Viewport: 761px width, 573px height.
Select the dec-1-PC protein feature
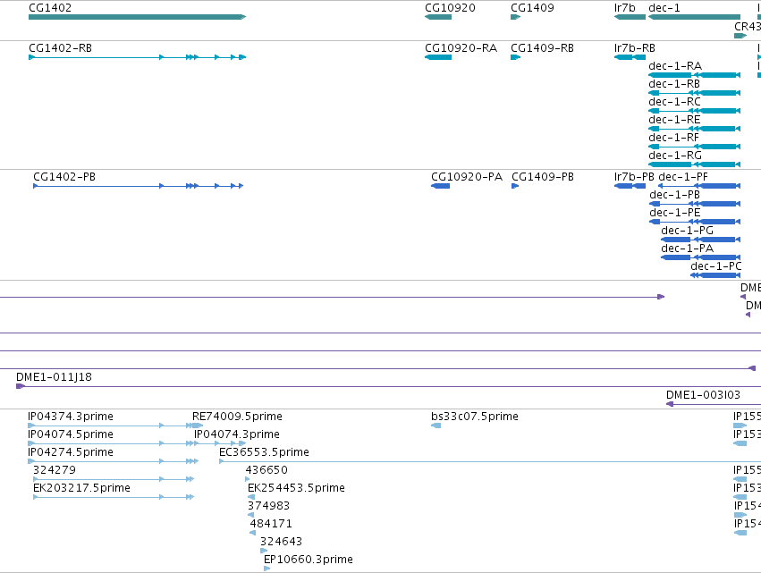click(x=715, y=275)
